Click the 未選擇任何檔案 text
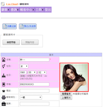This screenshot has height=107, width=103. point(80,94)
